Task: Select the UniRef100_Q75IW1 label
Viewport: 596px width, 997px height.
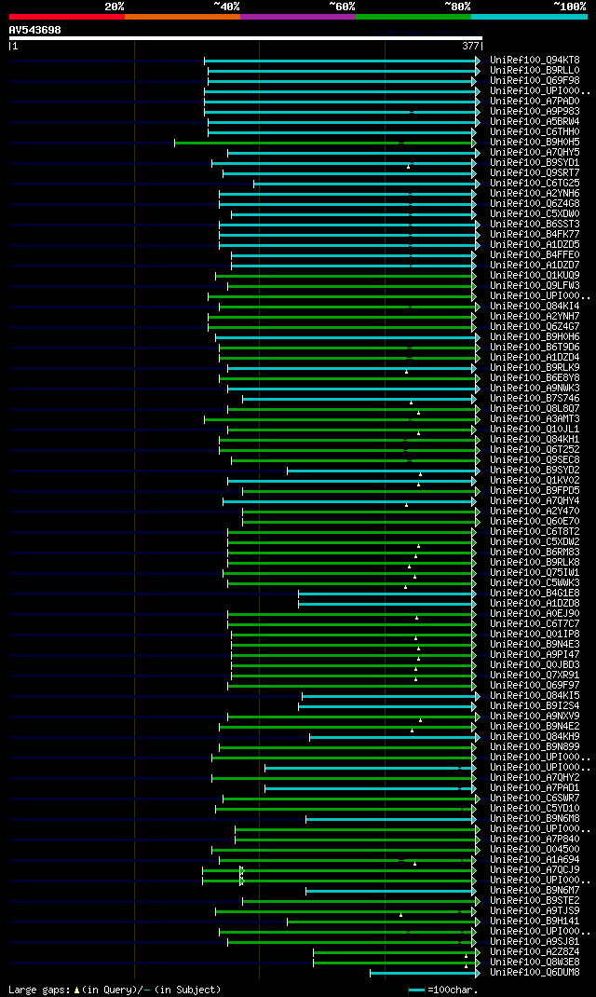Action: [x=535, y=572]
